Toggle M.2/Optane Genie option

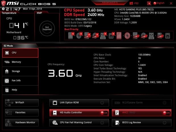[x=142, y=103]
